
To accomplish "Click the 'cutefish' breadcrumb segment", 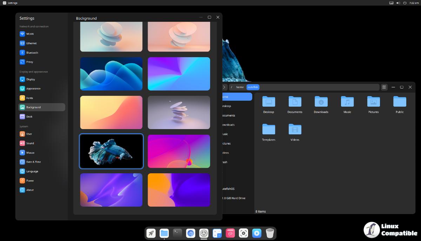I will click(x=253, y=87).
